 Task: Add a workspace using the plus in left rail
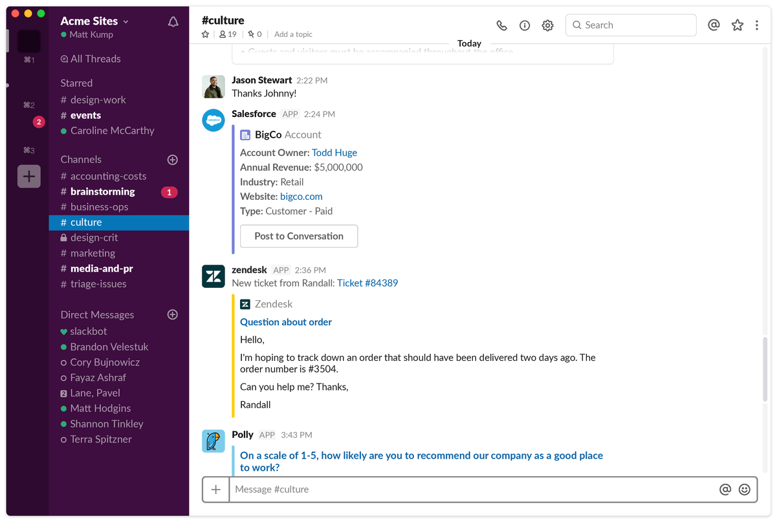point(28,176)
